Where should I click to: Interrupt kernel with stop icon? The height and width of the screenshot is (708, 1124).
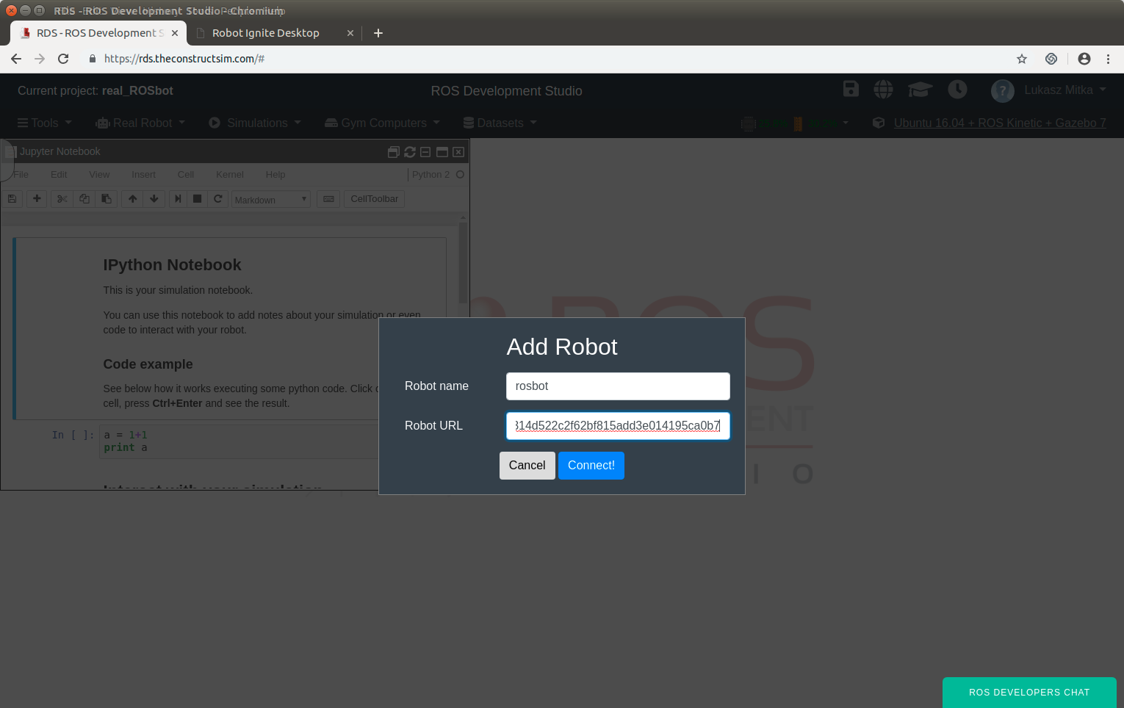pos(197,199)
